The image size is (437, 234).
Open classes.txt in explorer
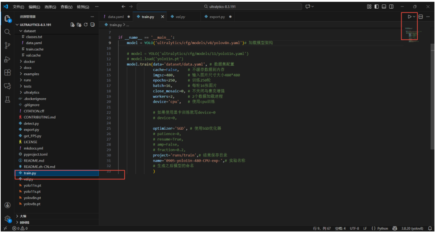pyautogui.click(x=57, y=37)
